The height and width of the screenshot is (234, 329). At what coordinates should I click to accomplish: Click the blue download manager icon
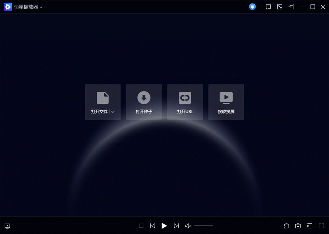coord(252,7)
